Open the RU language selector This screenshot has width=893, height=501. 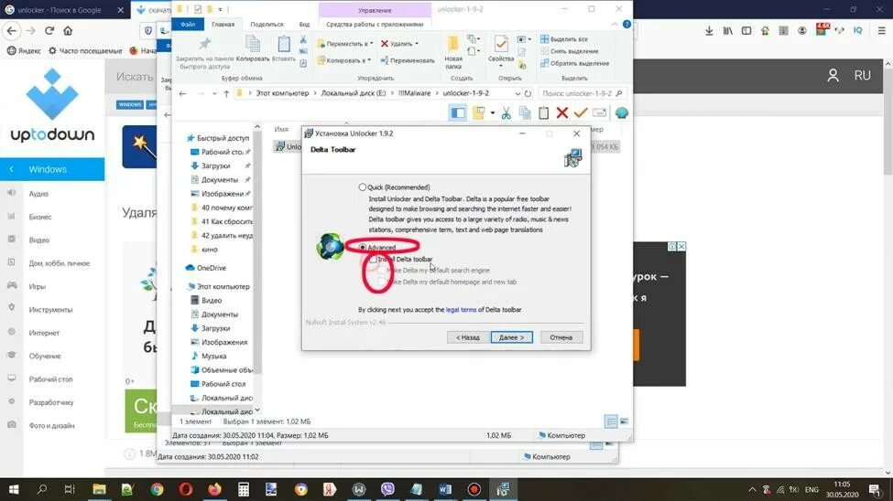pos(862,76)
